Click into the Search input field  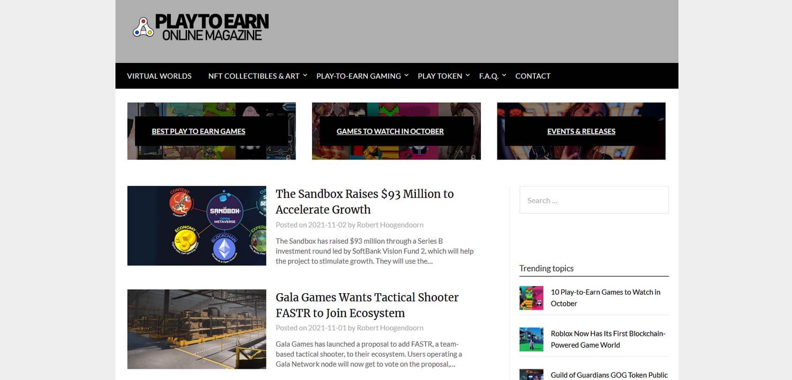coord(594,200)
